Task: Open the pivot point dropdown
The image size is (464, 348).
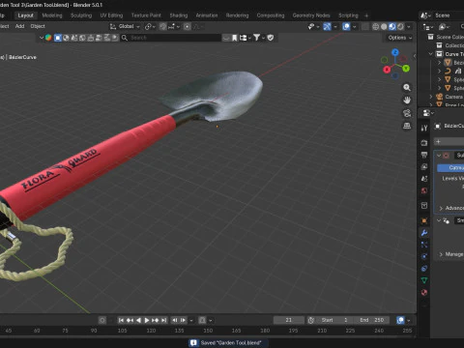Action: tap(150, 26)
